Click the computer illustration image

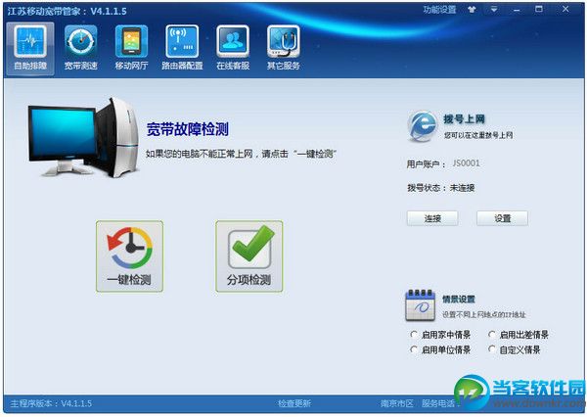pyautogui.click(x=83, y=138)
